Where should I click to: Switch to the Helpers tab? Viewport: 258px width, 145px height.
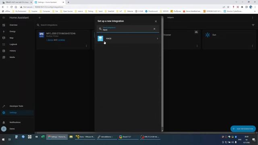click(170, 17)
